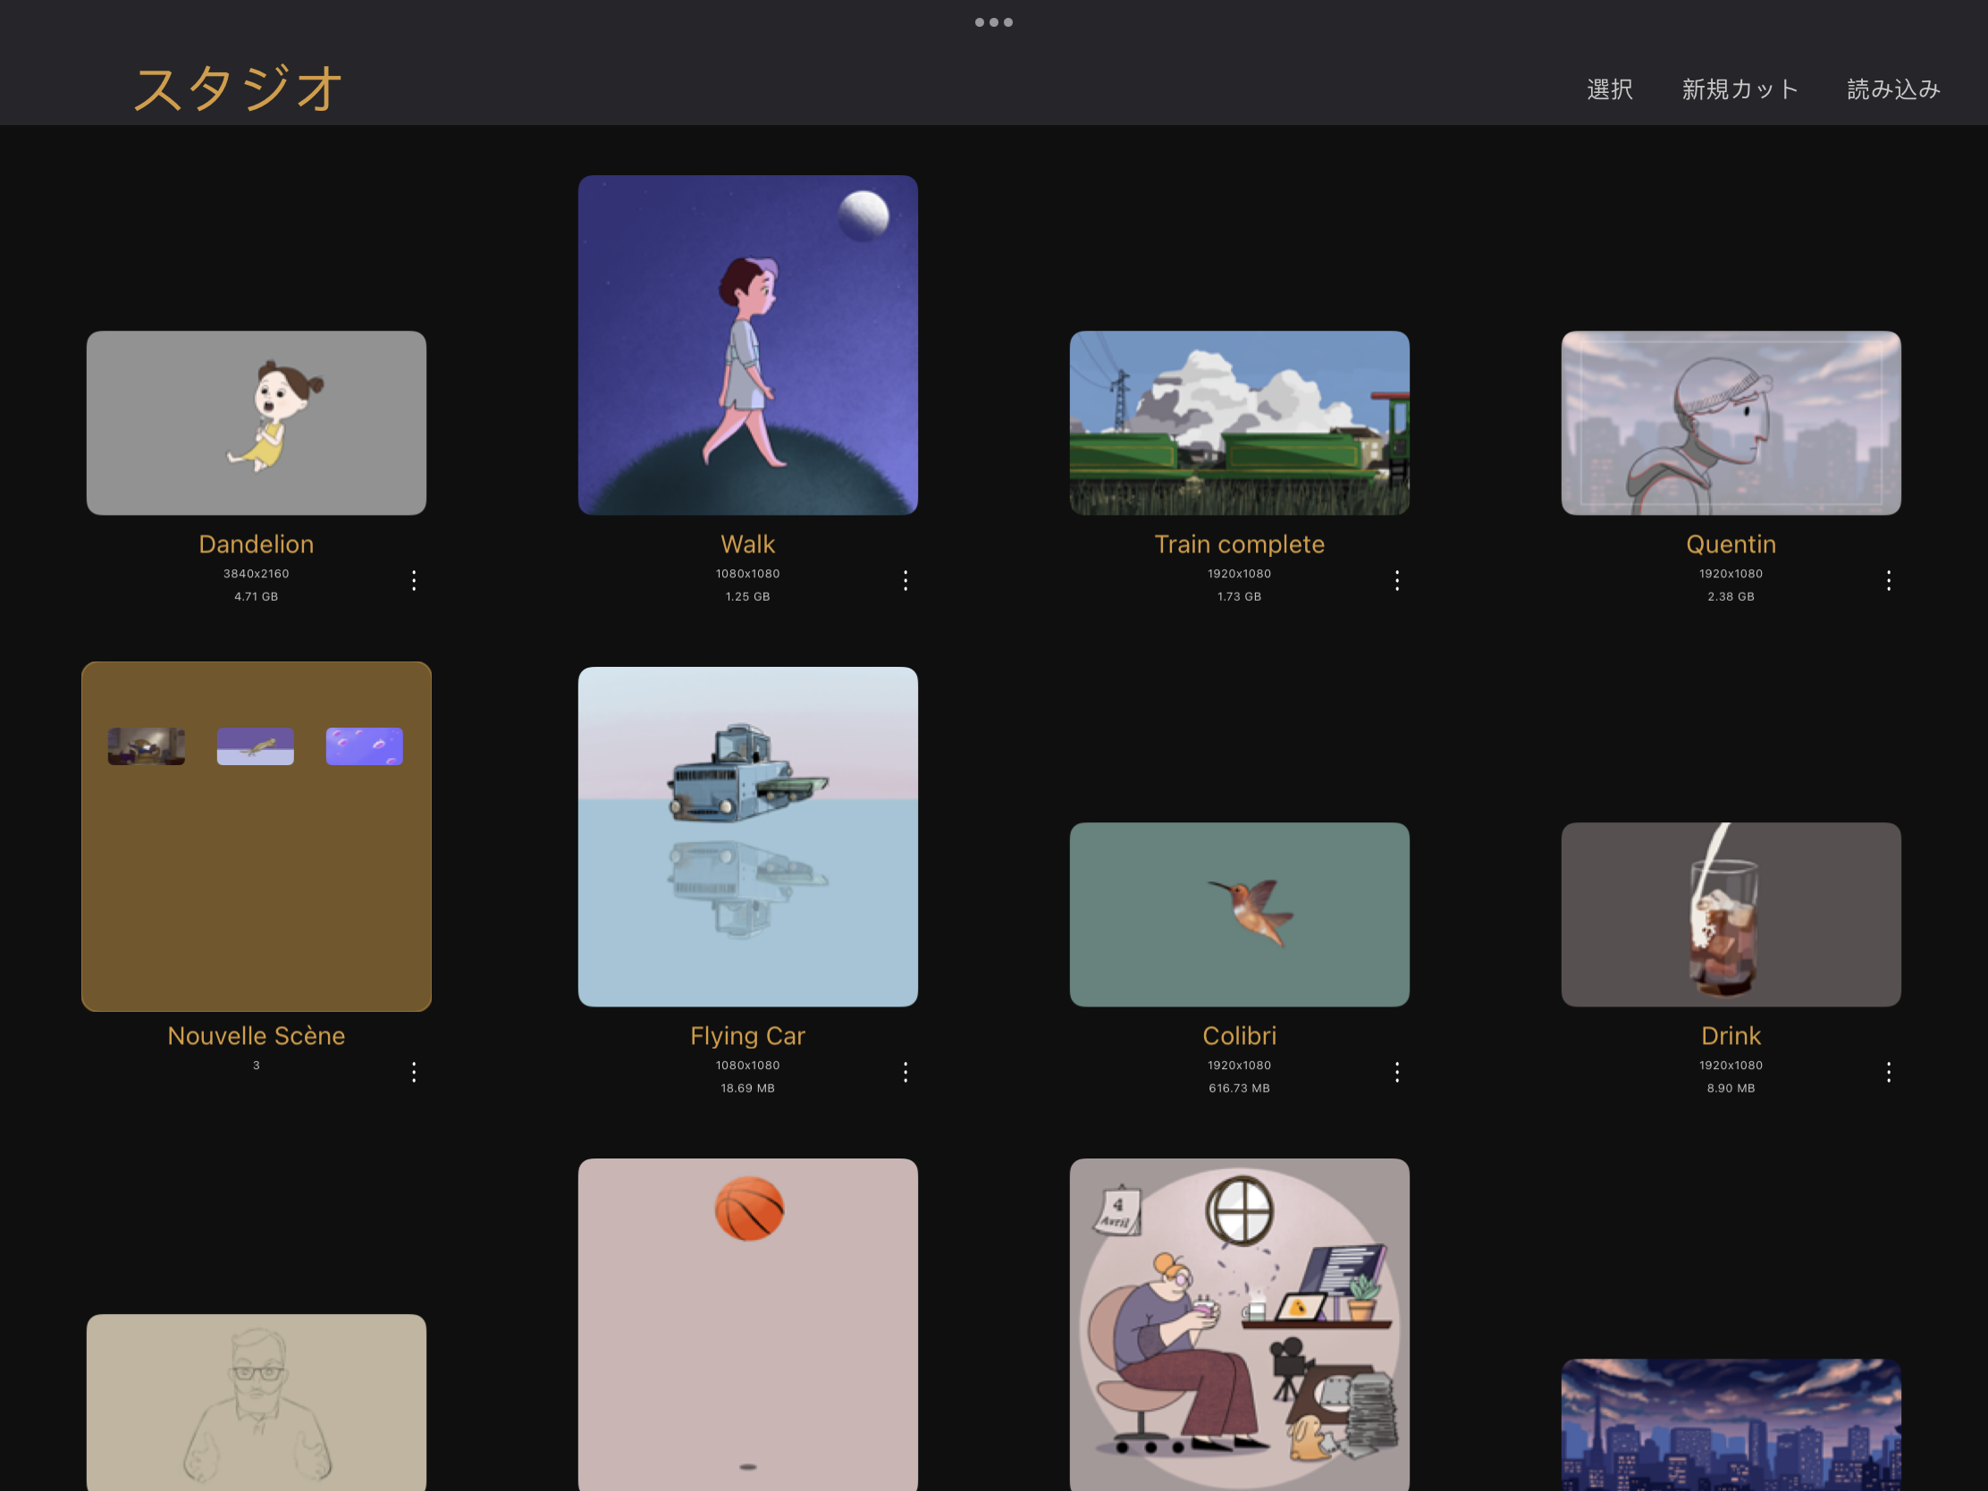Click the 616.73 MB size label
Viewport: 1988px width, 1491px height.
point(1239,1089)
